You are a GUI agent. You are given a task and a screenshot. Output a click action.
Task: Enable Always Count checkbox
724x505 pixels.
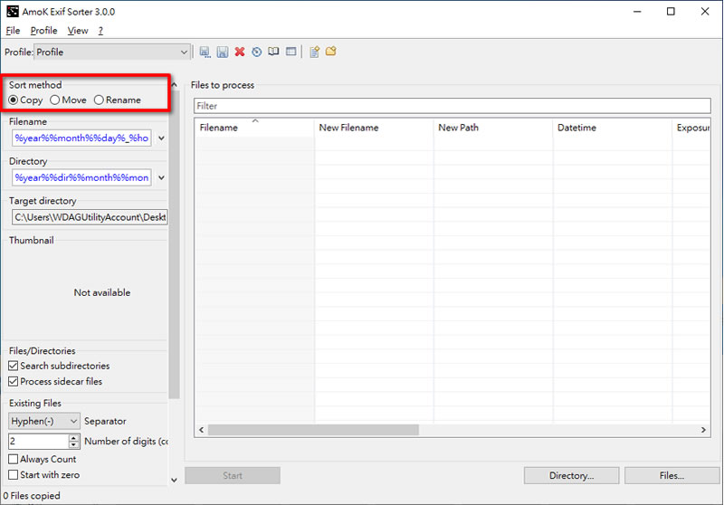43,459
